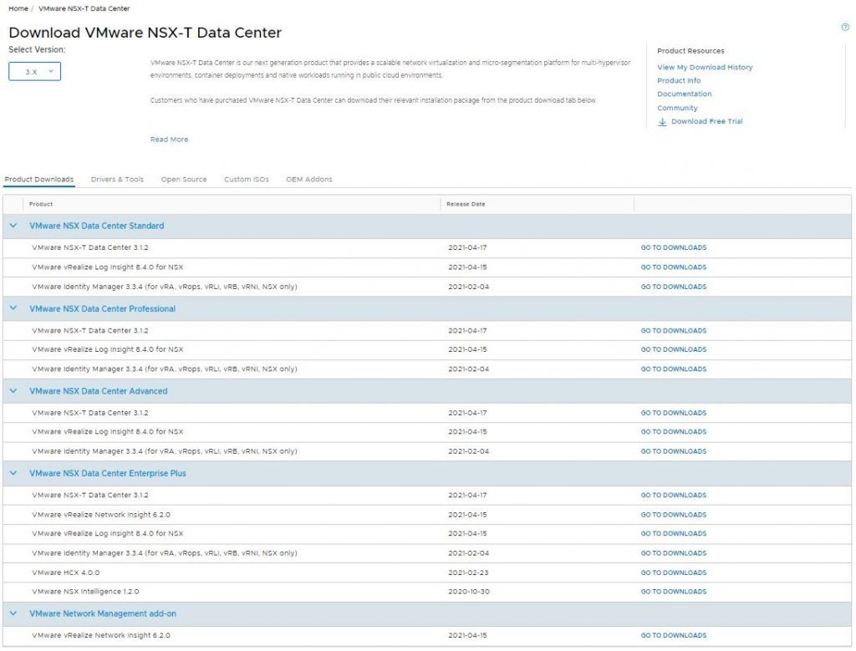The height and width of the screenshot is (651, 856).
Task: Select the VMware HCX 4.0.0 product name
Action: pos(65,572)
